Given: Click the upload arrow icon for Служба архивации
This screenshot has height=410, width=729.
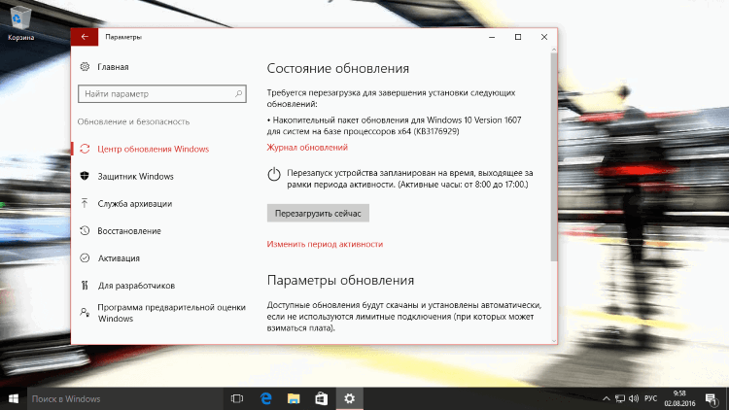Looking at the screenshot, I should pos(85,203).
